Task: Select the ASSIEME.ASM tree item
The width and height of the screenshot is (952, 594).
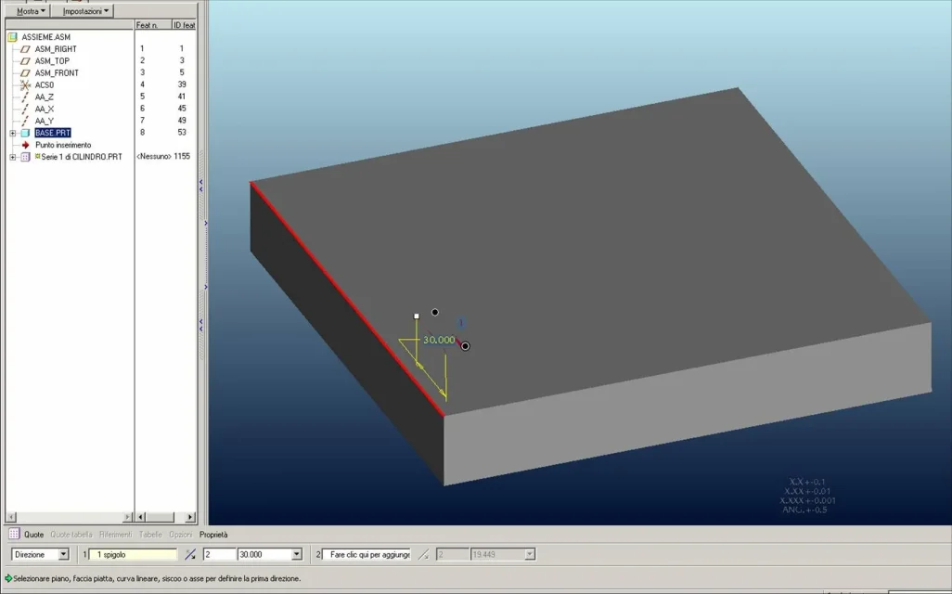Action: pos(46,37)
